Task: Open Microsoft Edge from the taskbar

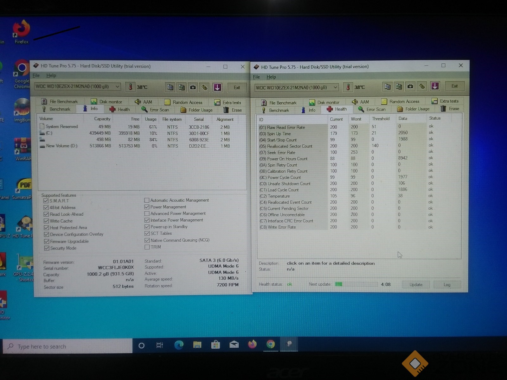Action: coord(179,345)
